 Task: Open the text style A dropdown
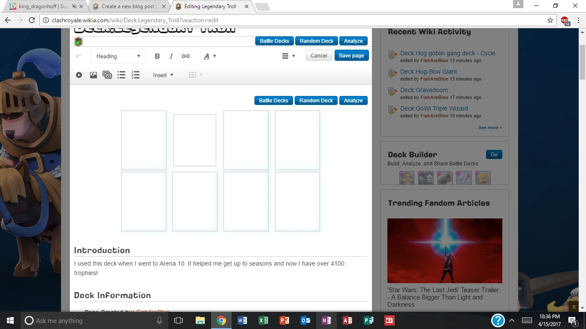pos(210,56)
